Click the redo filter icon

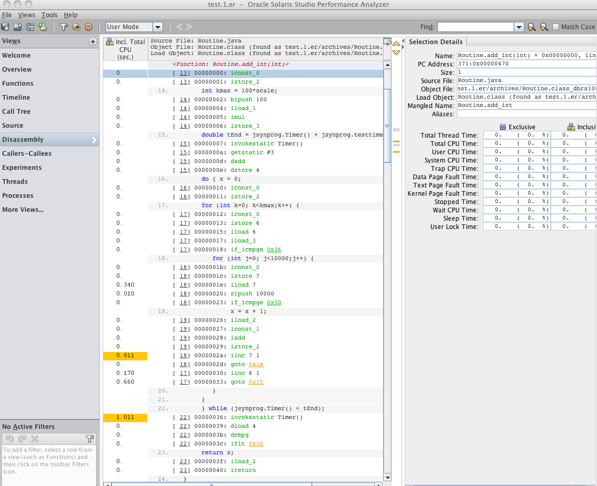pyautogui.click(x=22, y=439)
